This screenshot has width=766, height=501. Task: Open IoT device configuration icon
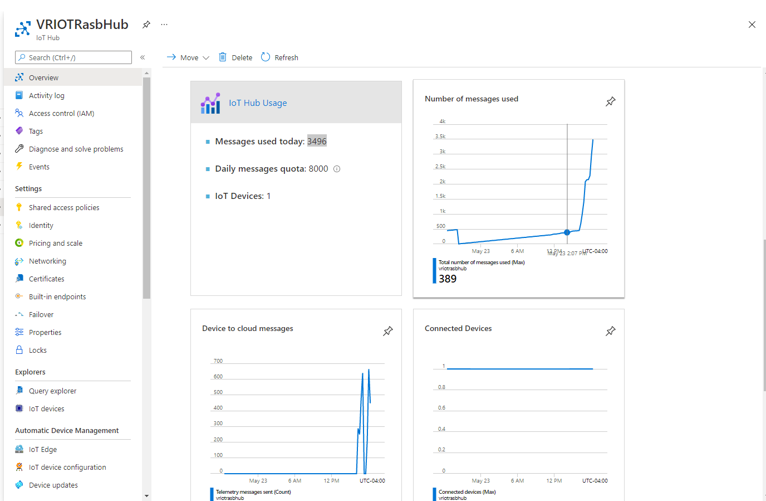coord(19,467)
